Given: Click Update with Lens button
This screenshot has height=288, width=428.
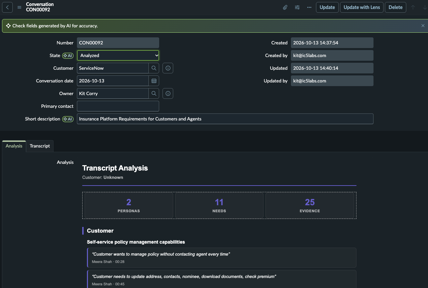Looking at the screenshot, I should pyautogui.click(x=362, y=7).
